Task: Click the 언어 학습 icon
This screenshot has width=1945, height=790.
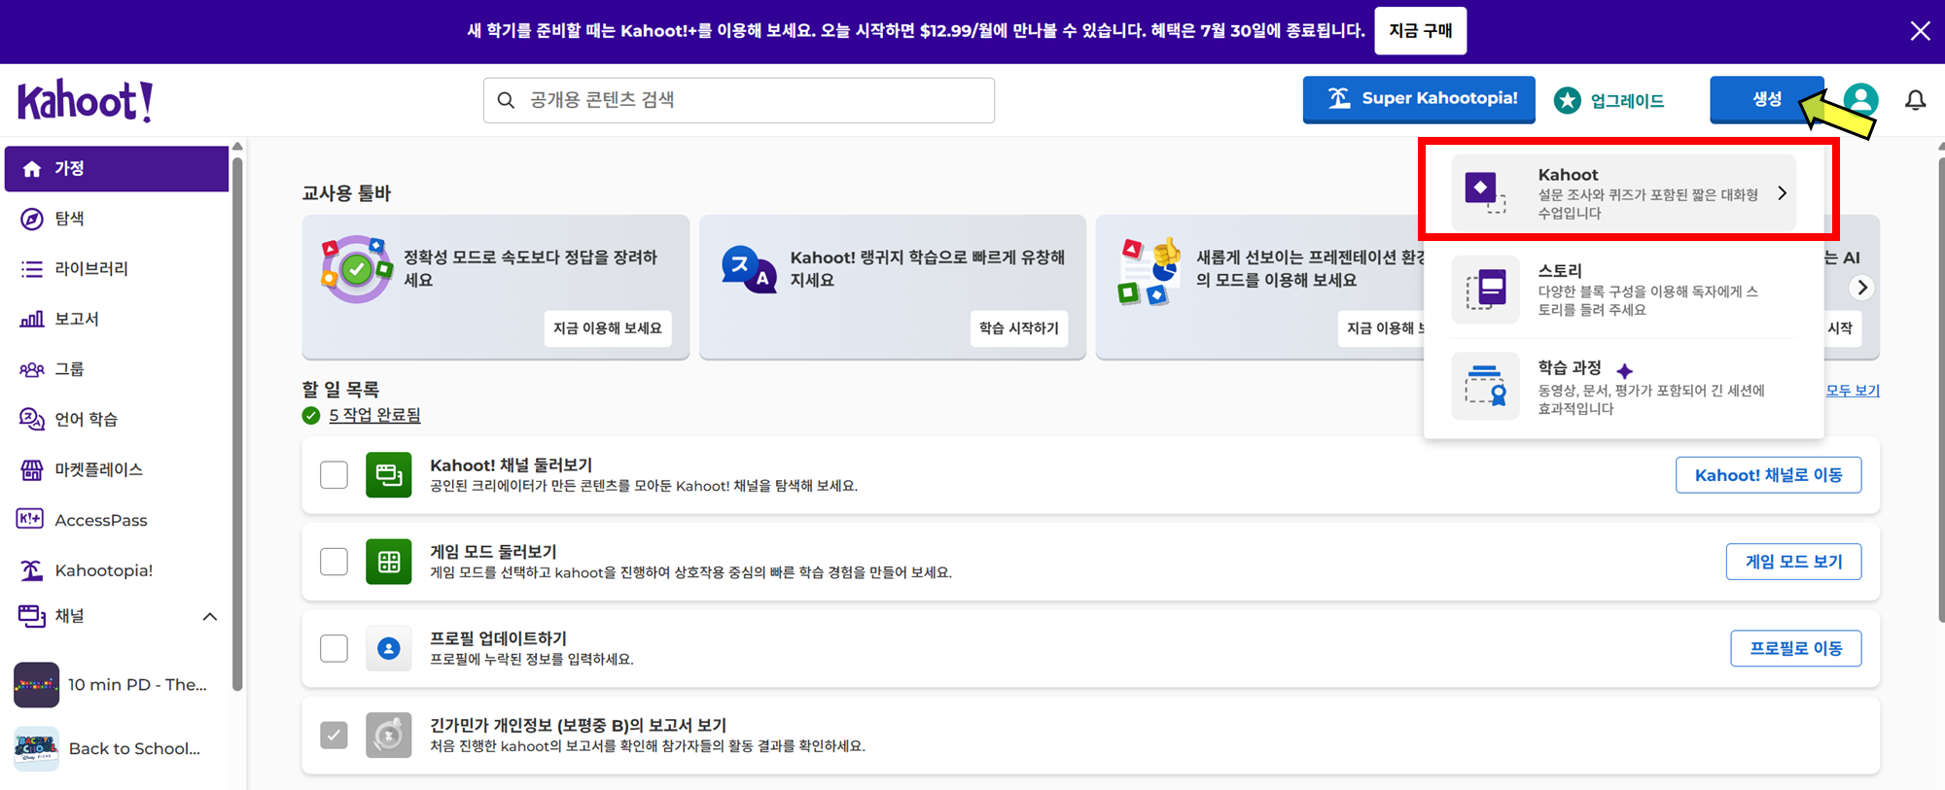Action: click(32, 419)
